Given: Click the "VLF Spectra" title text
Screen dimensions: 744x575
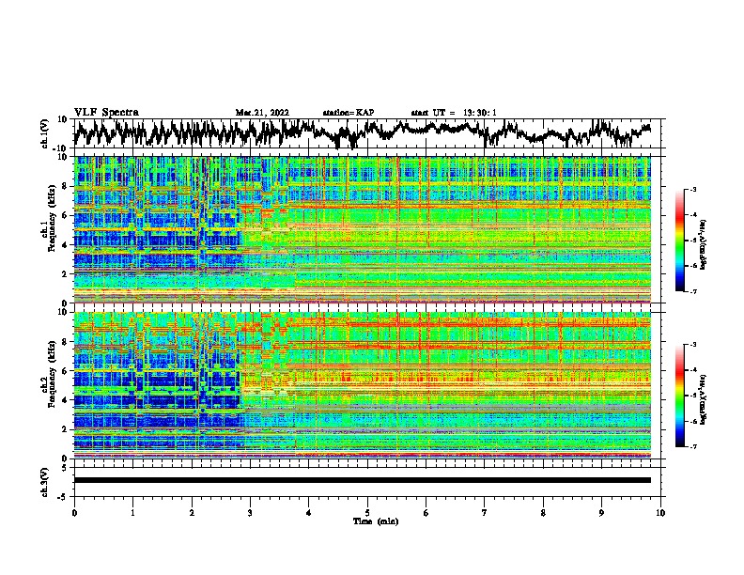Looking at the screenshot, I should click(106, 112).
